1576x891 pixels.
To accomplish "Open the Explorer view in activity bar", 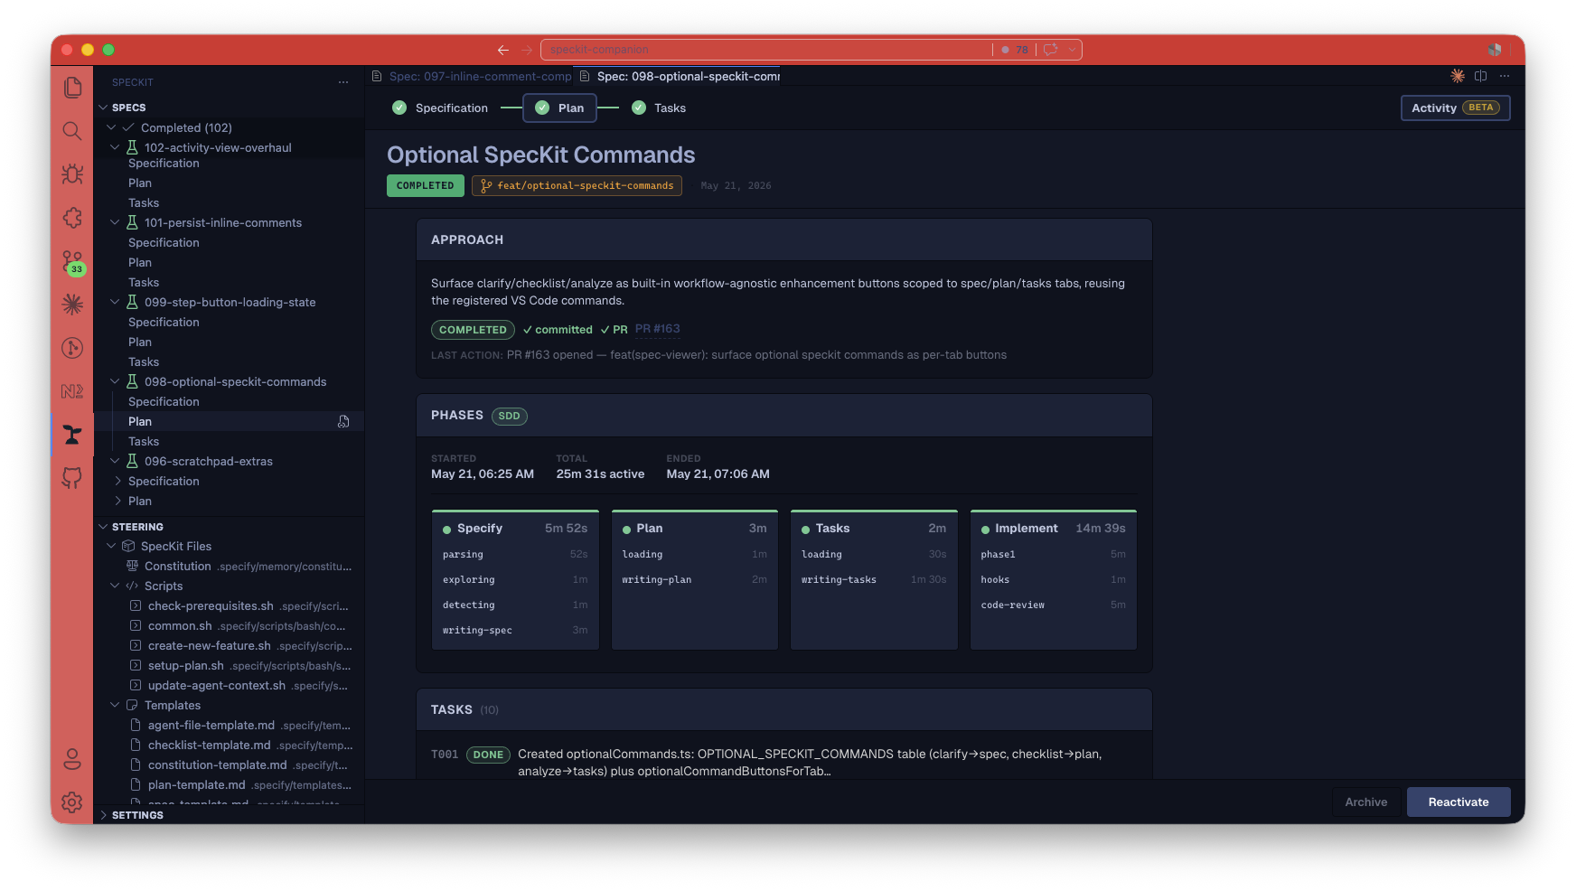I will [72, 88].
